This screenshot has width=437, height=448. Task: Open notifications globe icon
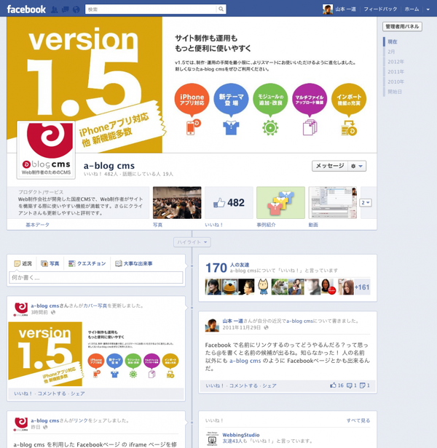click(76, 9)
